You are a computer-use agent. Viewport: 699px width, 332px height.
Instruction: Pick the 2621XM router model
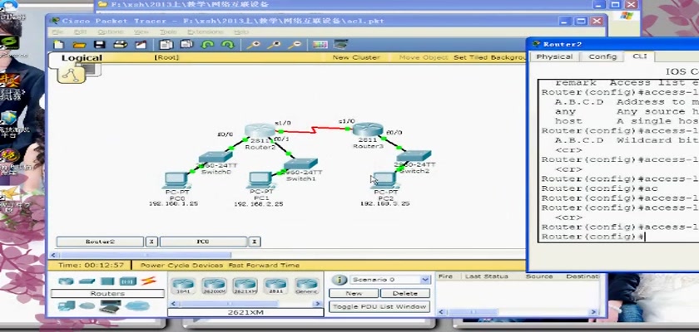click(245, 286)
